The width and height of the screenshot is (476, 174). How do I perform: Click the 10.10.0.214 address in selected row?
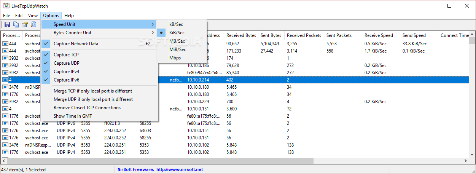(x=198, y=80)
